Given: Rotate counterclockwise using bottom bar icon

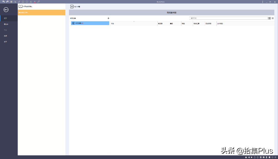Looking at the screenshot, I should [x=255, y=157].
